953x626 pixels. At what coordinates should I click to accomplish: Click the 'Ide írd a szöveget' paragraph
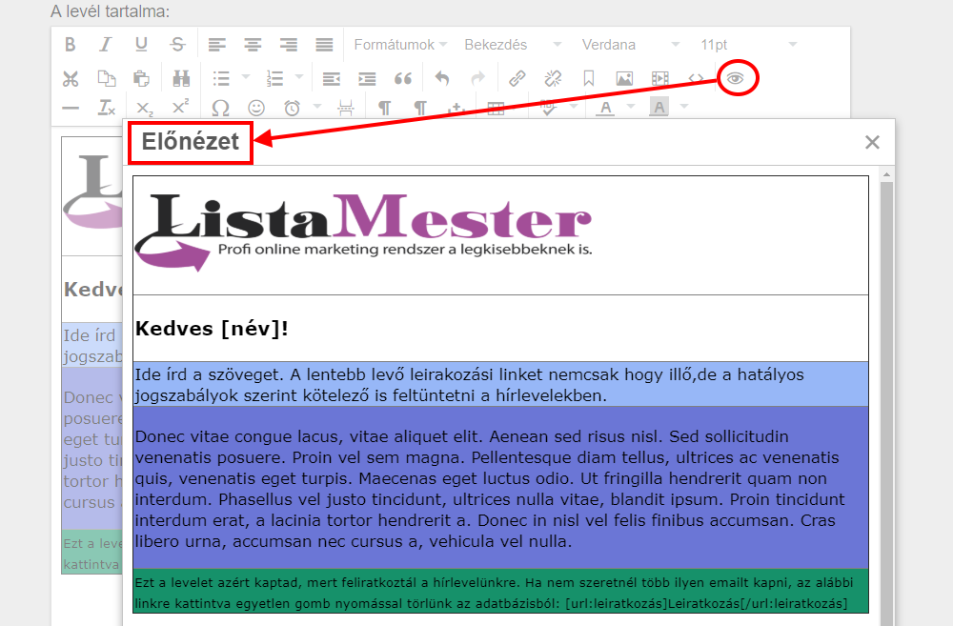click(x=469, y=385)
